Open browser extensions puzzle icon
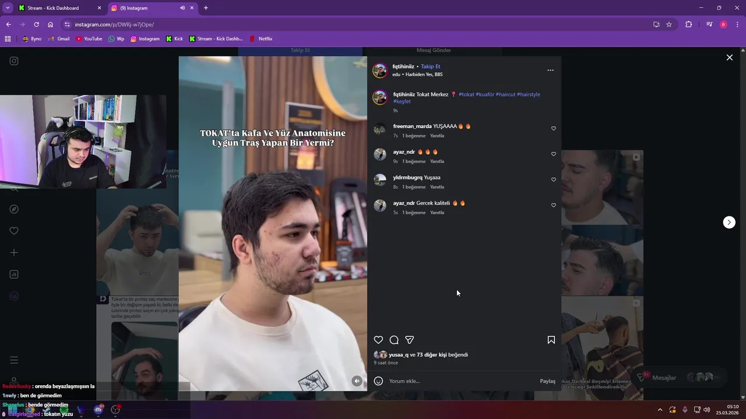The height and width of the screenshot is (419, 746). 688,24
